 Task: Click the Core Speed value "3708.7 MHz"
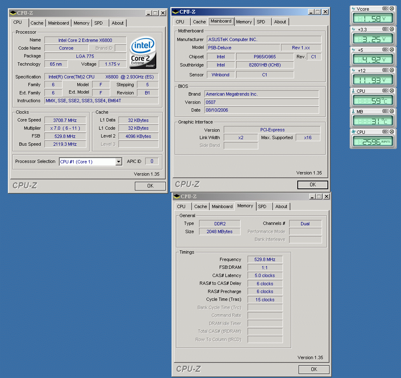65,120
